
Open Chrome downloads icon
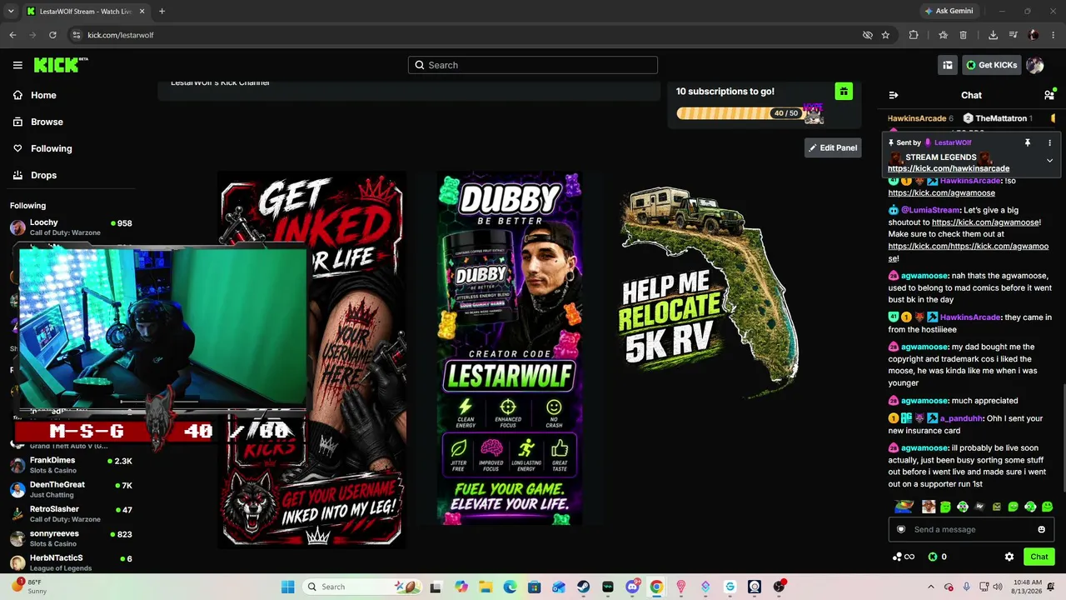(x=993, y=35)
